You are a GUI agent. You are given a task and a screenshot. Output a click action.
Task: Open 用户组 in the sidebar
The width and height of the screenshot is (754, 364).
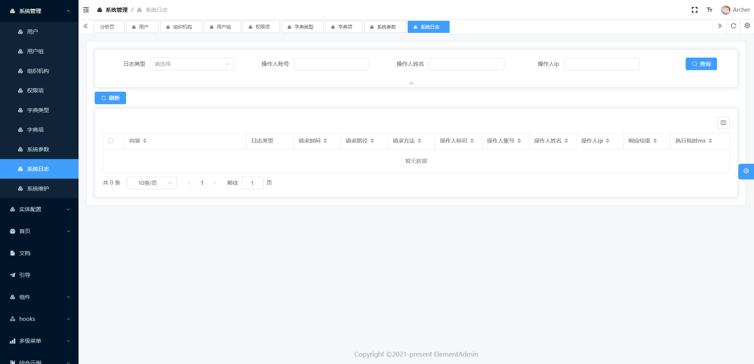(x=39, y=51)
